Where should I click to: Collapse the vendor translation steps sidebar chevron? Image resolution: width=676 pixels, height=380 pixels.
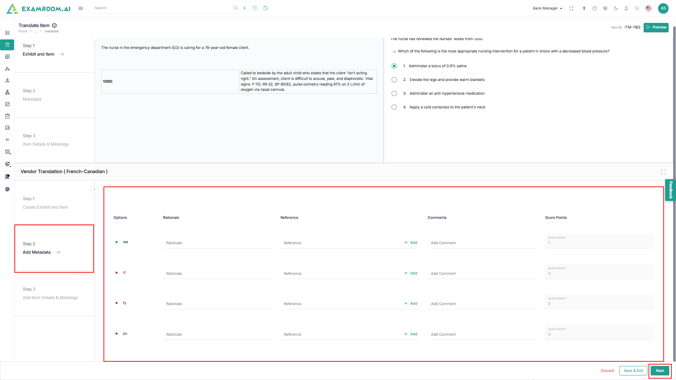coord(94,189)
